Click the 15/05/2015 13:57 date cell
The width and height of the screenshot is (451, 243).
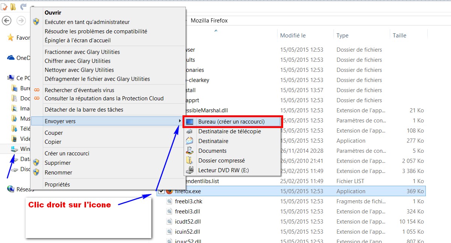point(302,90)
